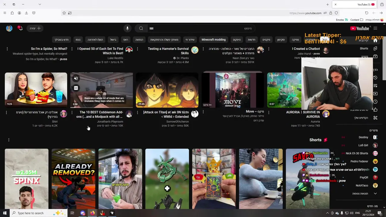386x217 pixels.
Task: Select the מוזיקה filter chip
Action: coord(295,39)
